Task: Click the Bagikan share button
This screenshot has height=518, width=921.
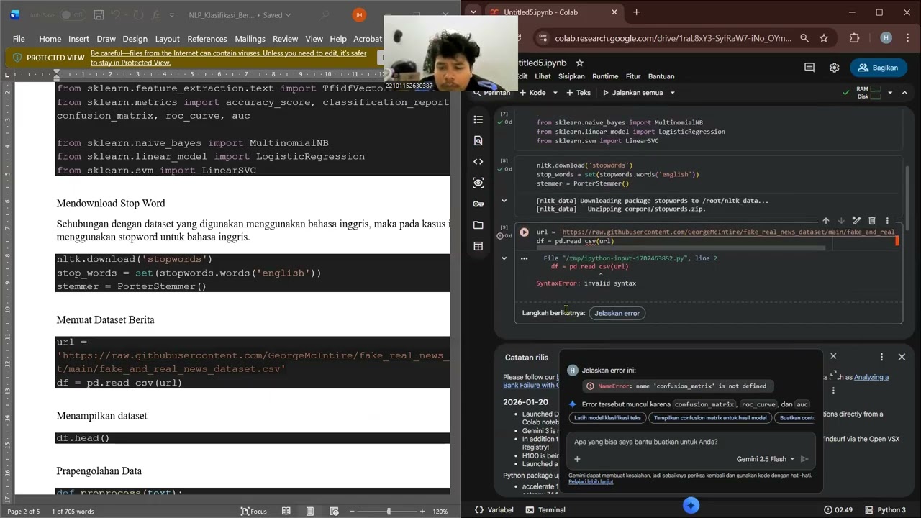Action: 879,68
